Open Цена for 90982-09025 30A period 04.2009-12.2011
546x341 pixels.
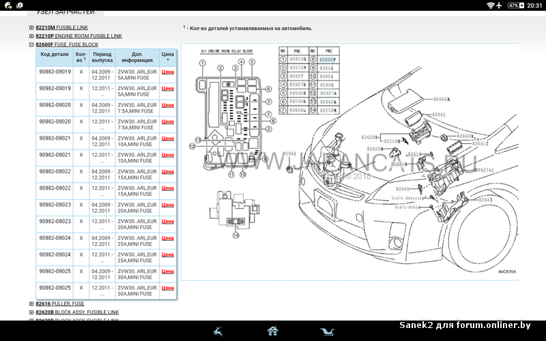pyautogui.click(x=167, y=271)
